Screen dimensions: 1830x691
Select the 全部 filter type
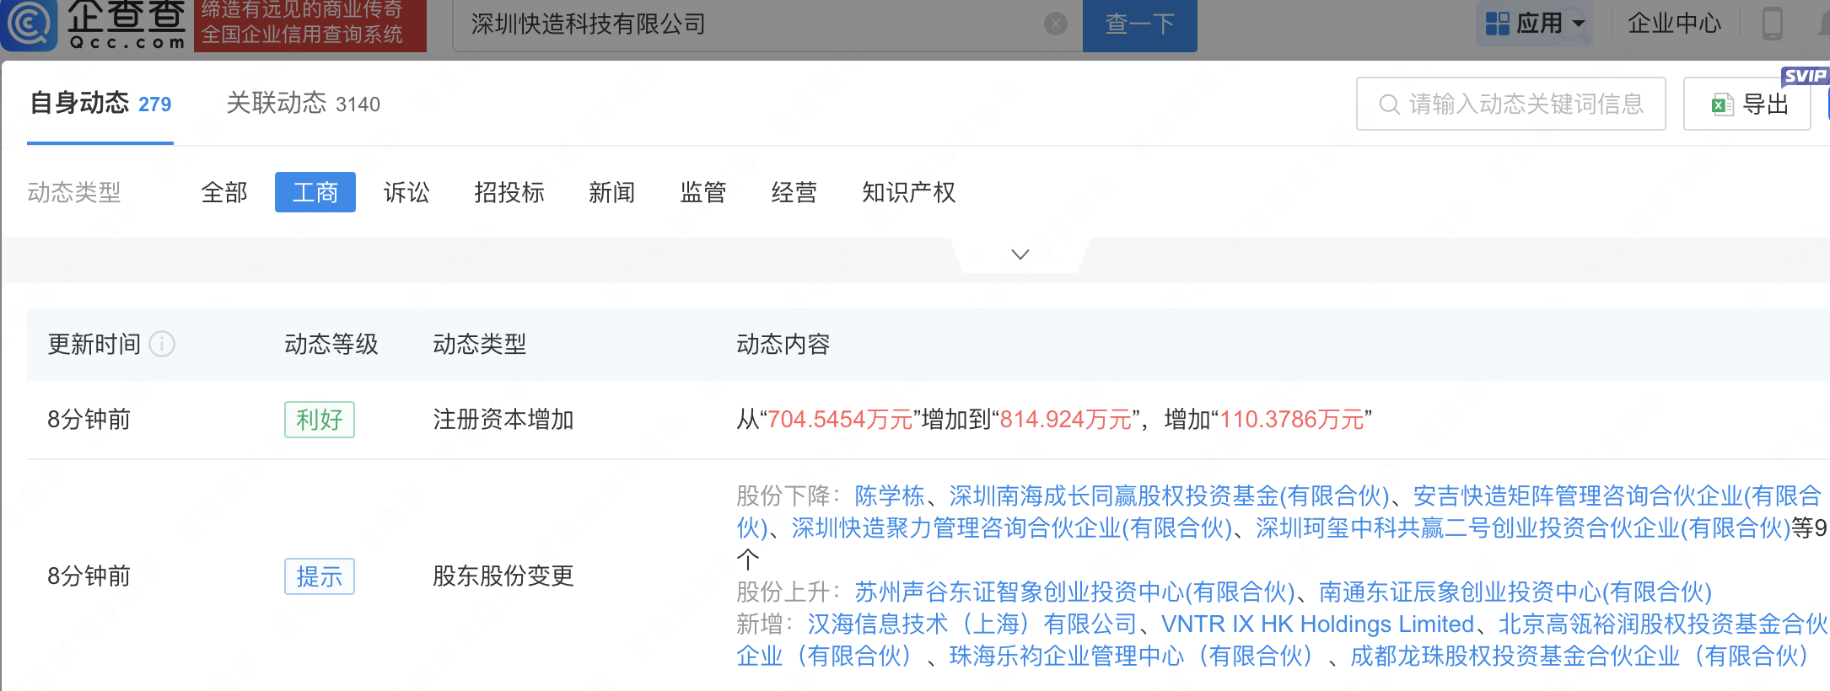click(x=224, y=192)
